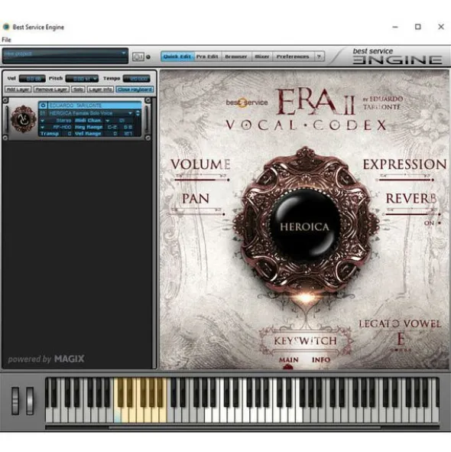Maximize the Best Service Engine window
The image size is (451, 452).
tap(418, 27)
